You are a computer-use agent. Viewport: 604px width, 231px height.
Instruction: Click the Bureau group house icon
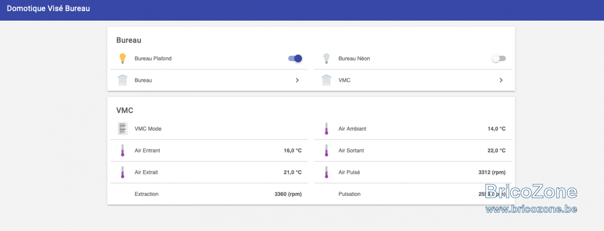pos(122,80)
